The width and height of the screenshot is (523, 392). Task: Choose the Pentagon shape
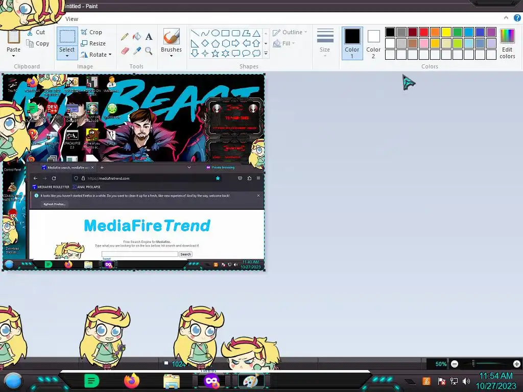(216, 43)
